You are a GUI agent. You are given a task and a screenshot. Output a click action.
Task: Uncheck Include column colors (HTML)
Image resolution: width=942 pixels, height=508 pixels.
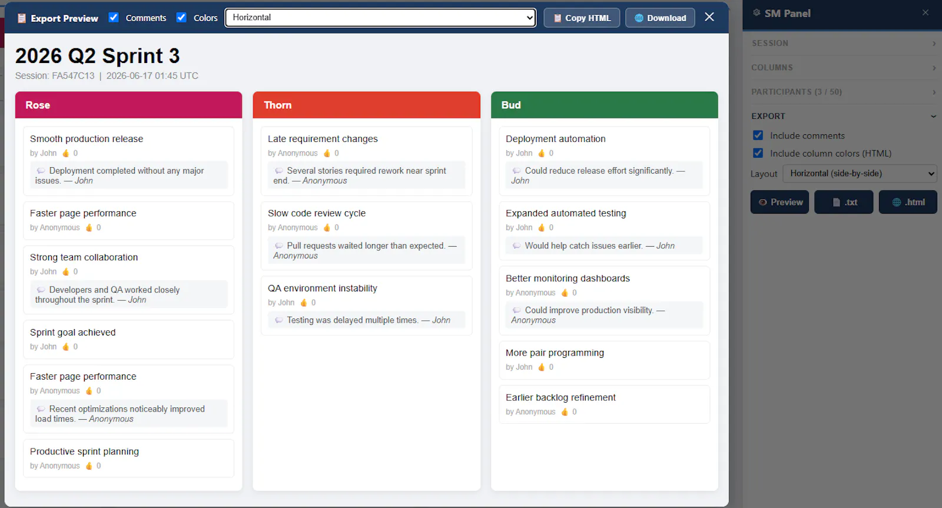tap(758, 153)
